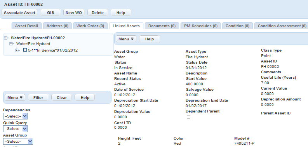Click Help button next to Clear

85,97
